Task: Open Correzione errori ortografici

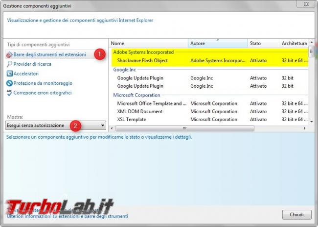Action: pyautogui.click(x=43, y=93)
